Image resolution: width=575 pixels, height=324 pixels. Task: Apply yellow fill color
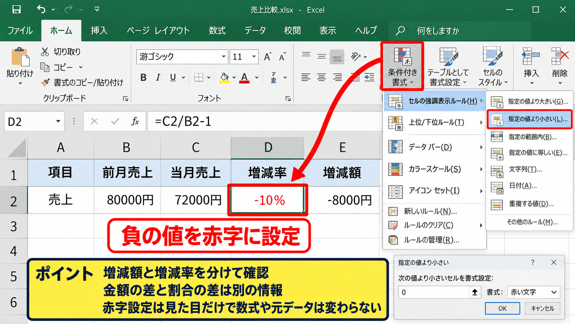click(x=224, y=77)
